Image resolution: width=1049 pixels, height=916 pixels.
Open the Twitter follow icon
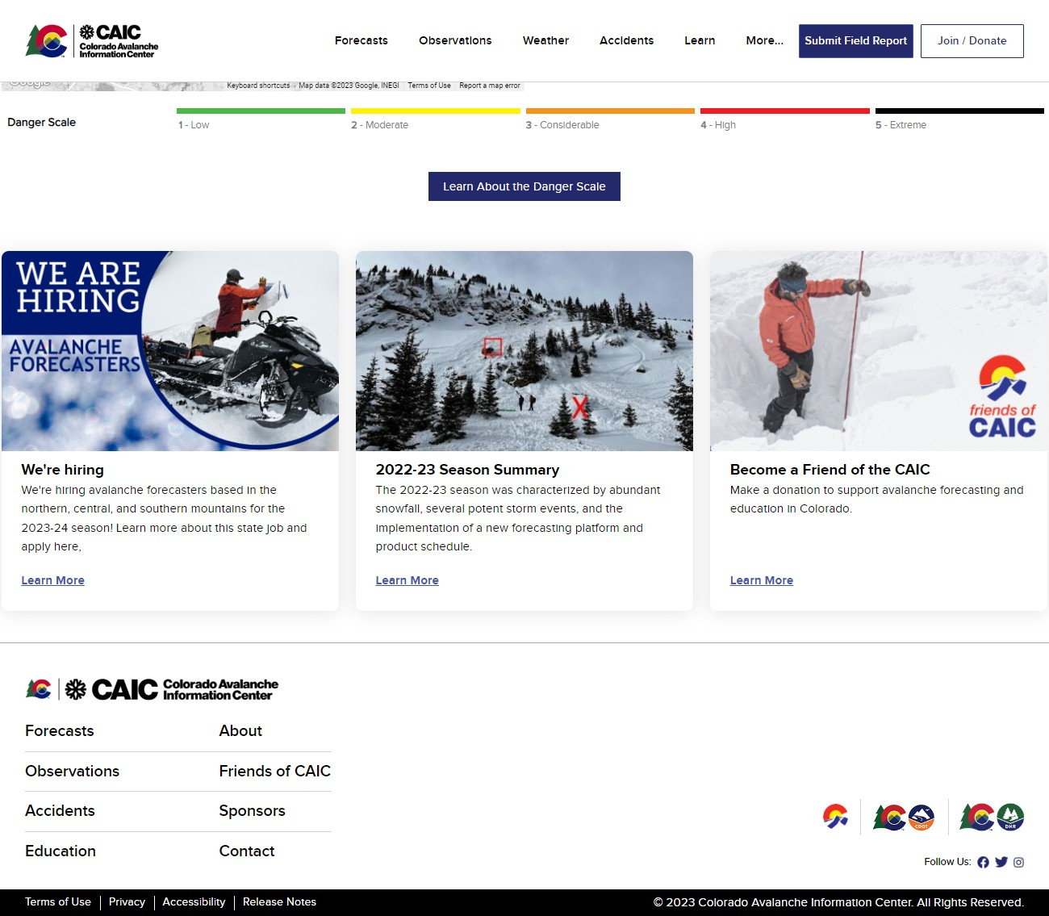tap(1001, 862)
